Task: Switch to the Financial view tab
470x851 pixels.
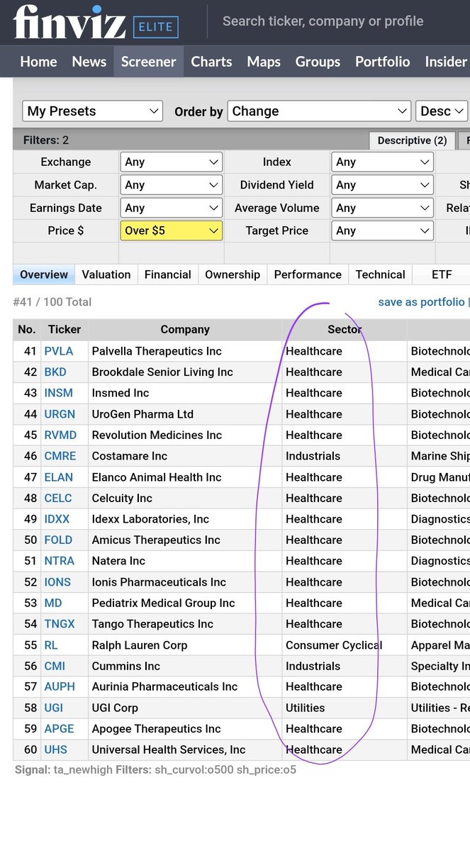Action: click(x=168, y=274)
